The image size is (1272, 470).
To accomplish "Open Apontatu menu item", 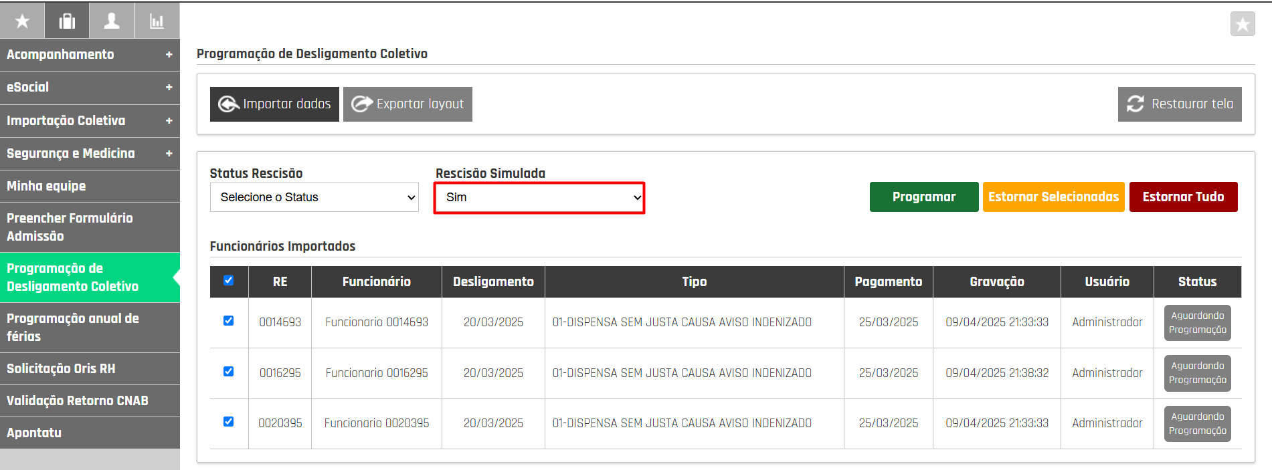I will [90, 433].
